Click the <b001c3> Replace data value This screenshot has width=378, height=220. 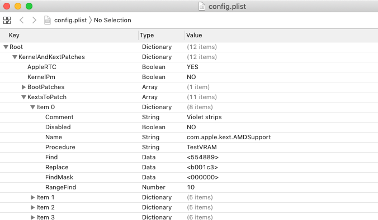202,168
